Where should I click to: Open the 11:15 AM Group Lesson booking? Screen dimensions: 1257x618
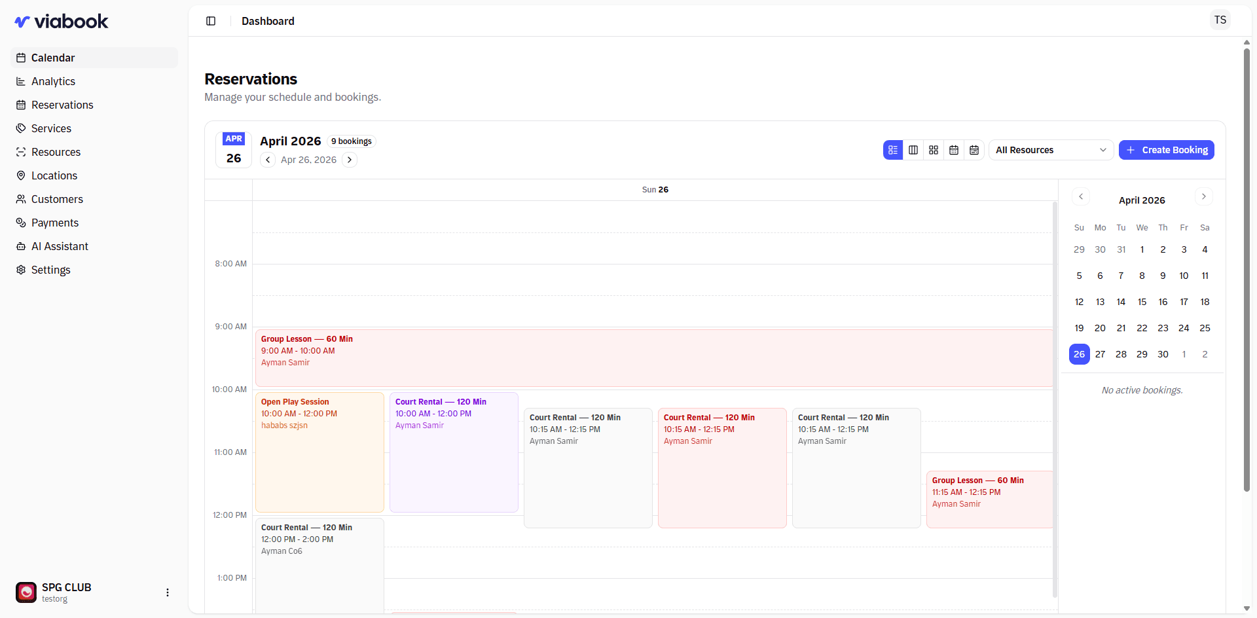pyautogui.click(x=989, y=500)
